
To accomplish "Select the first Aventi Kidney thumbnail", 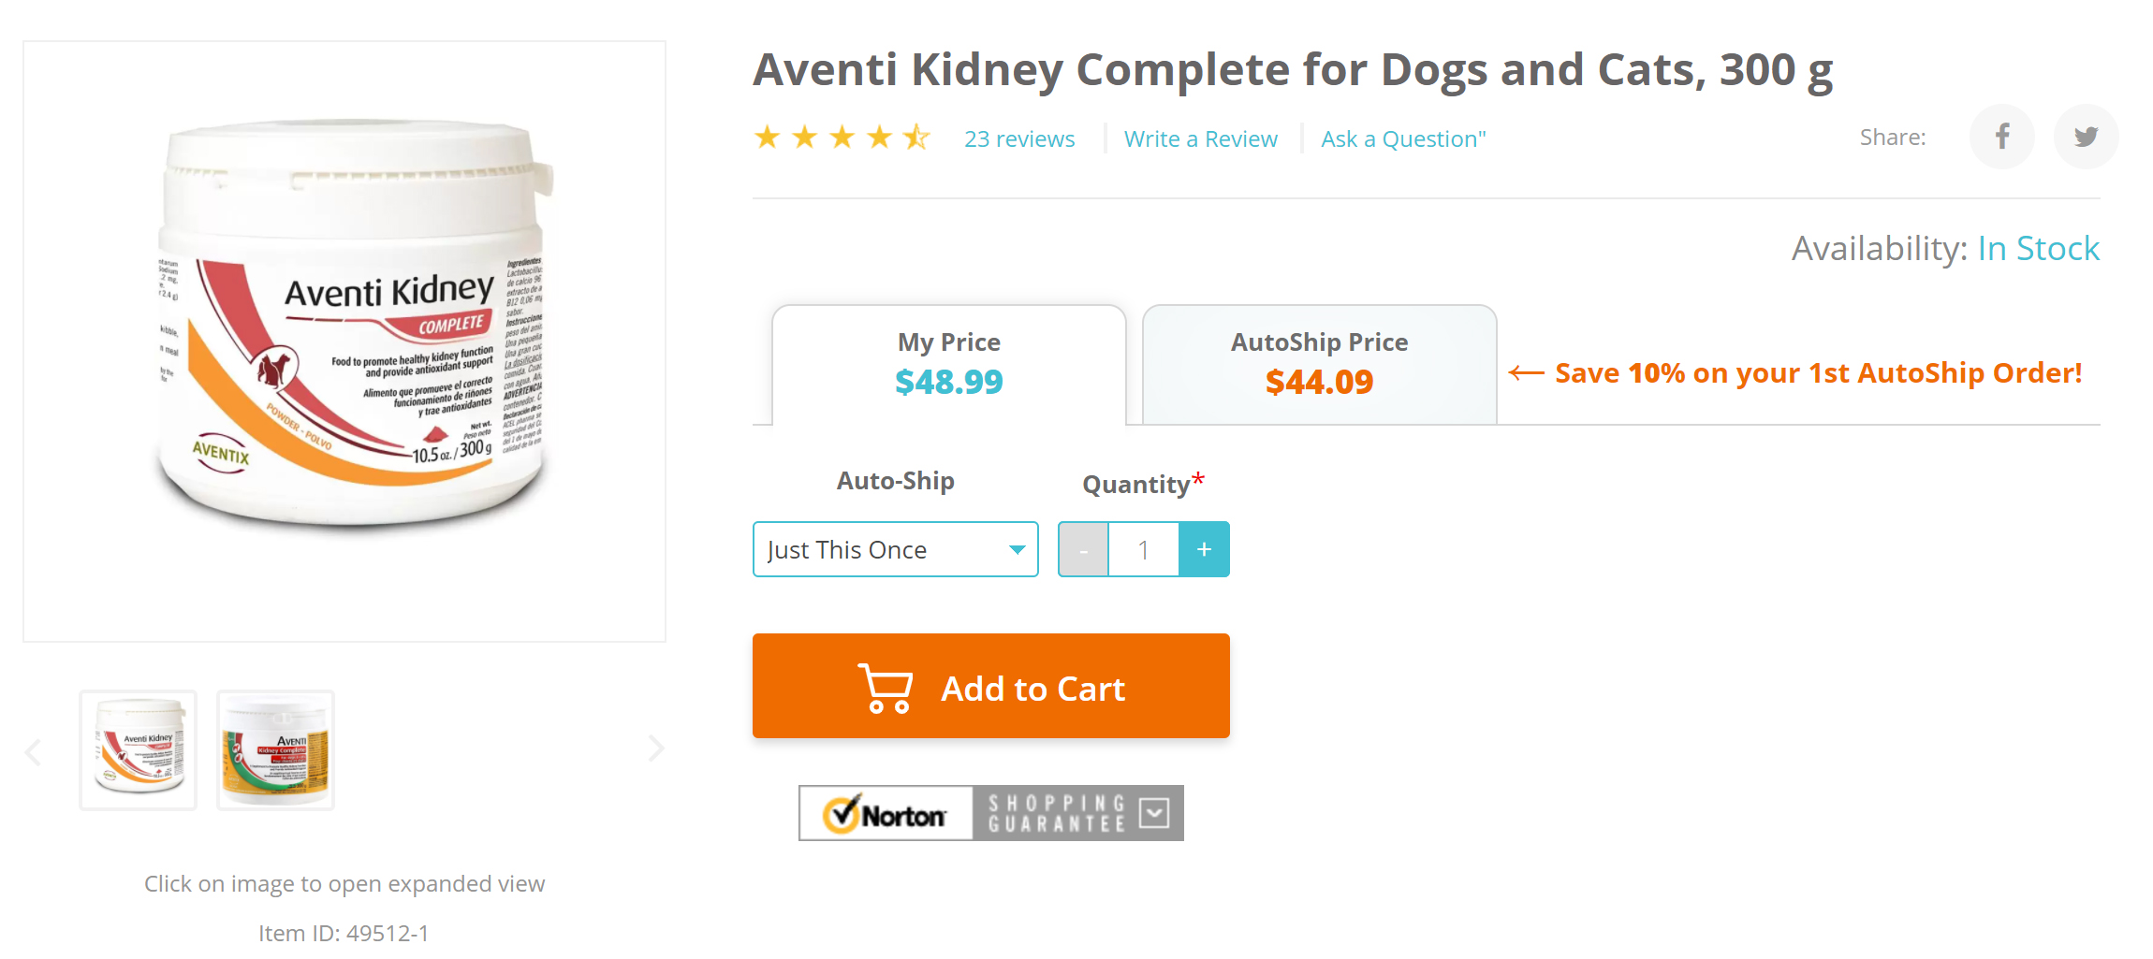I will [139, 750].
